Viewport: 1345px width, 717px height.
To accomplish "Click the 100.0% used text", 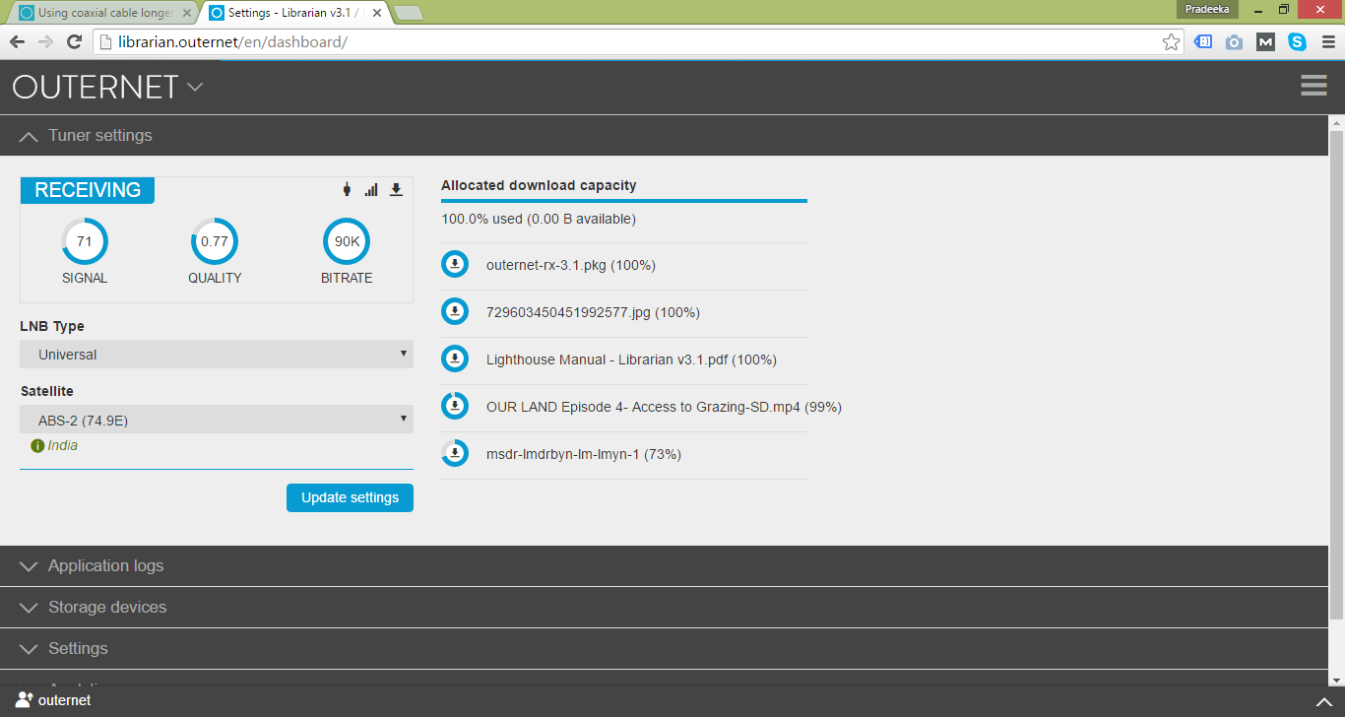I will point(539,219).
